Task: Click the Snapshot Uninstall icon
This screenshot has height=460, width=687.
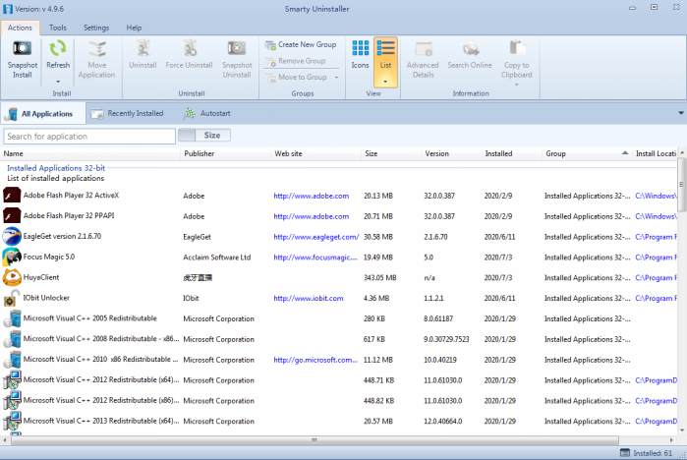Action: pos(237,48)
